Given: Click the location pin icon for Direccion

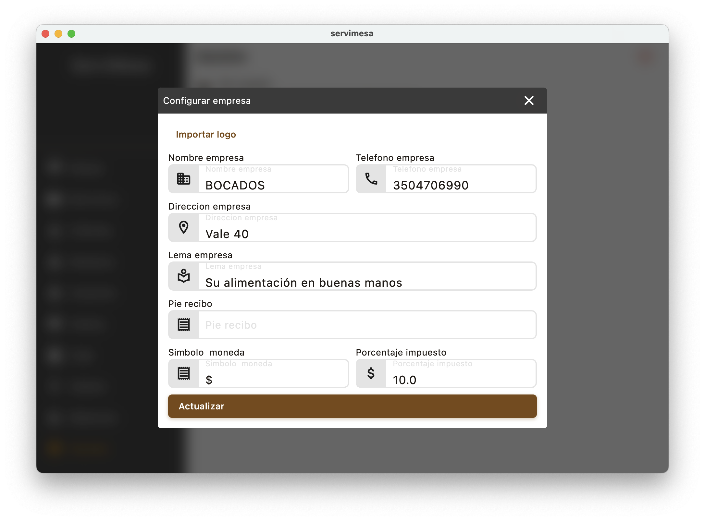Looking at the screenshot, I should (x=183, y=227).
